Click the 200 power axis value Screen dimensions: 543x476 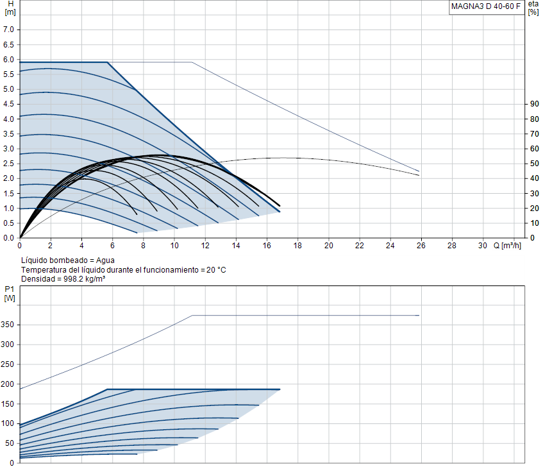click(x=8, y=384)
